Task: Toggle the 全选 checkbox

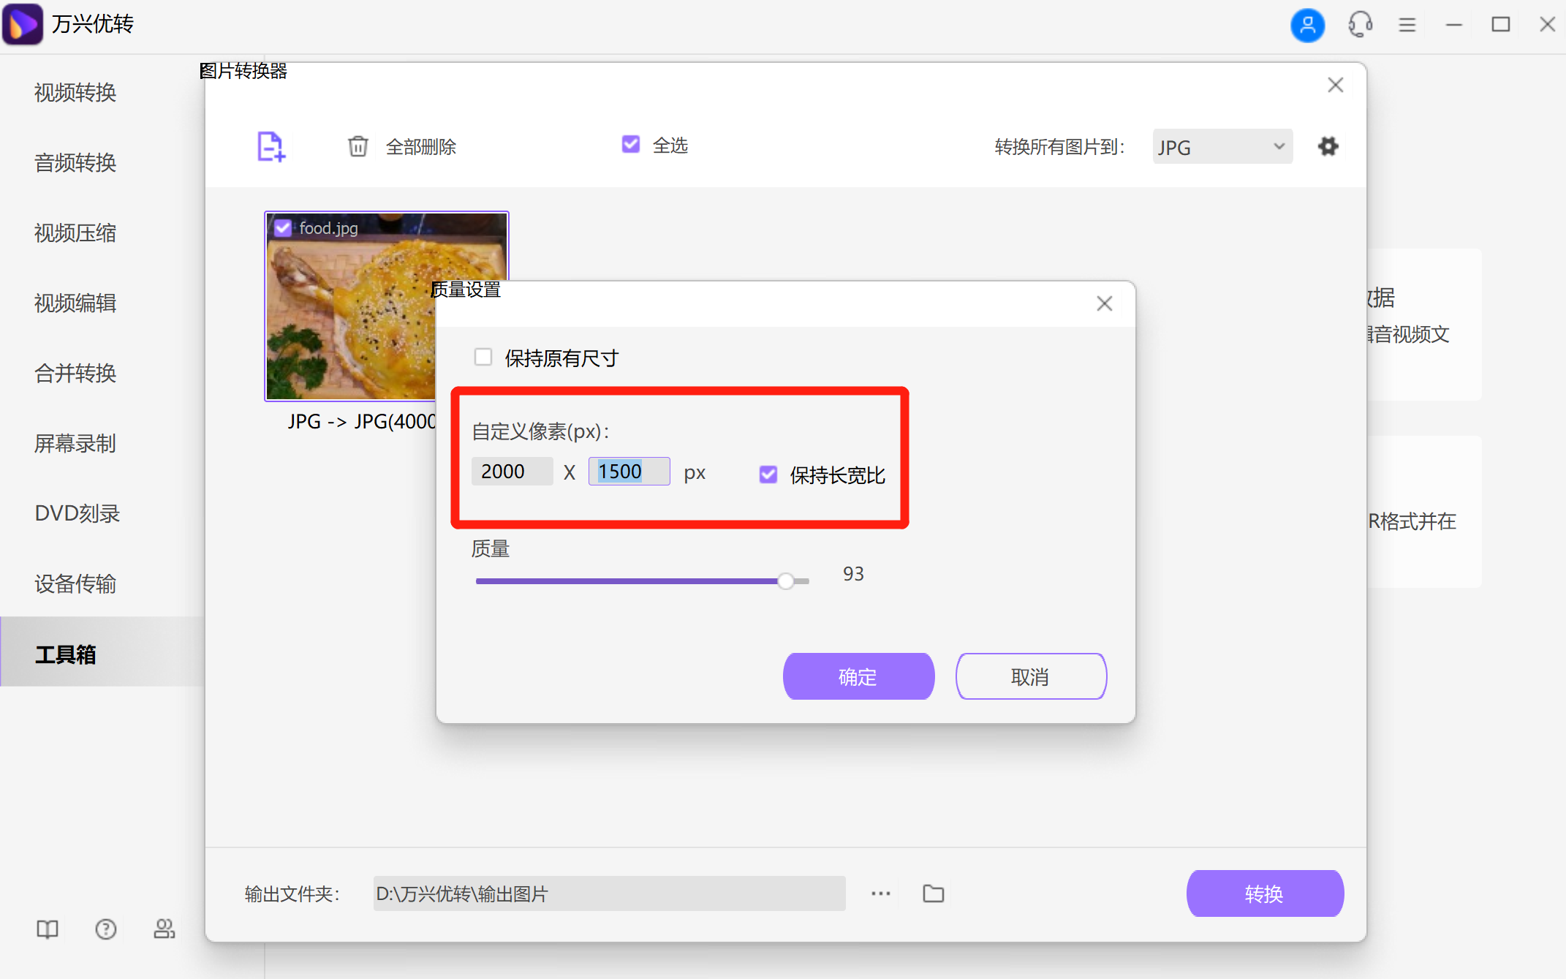Action: click(x=630, y=144)
